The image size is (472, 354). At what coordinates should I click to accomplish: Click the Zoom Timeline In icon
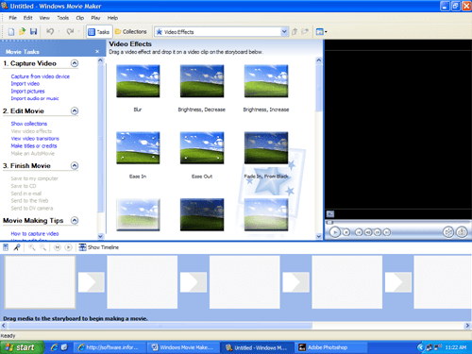(x=32, y=247)
